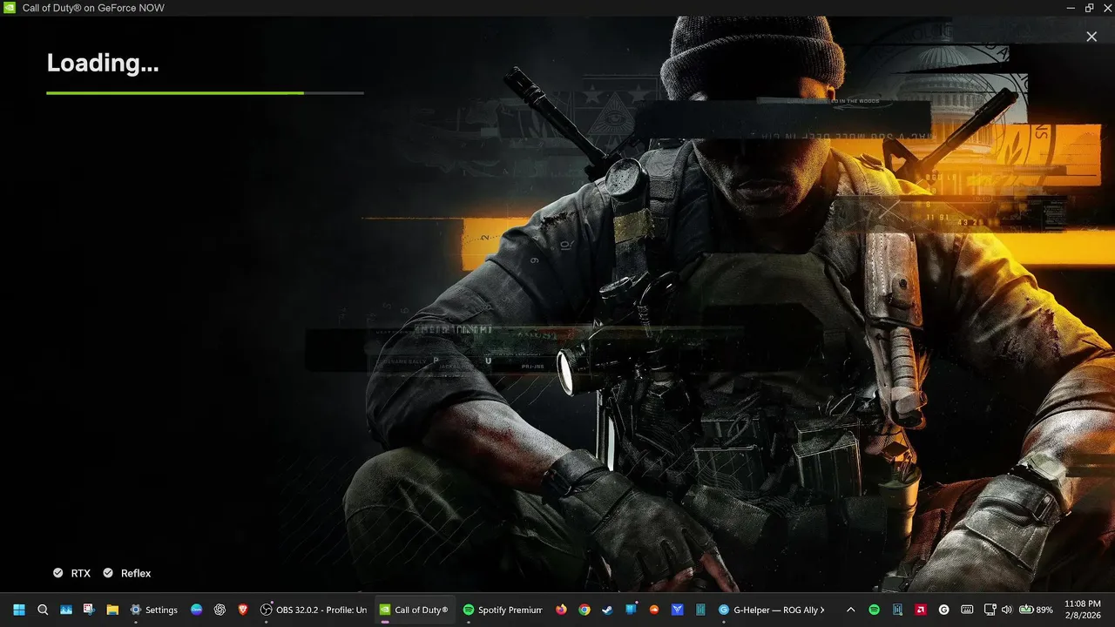Open Steam from the taskbar
Image resolution: width=1115 pixels, height=627 pixels.
[607, 610]
